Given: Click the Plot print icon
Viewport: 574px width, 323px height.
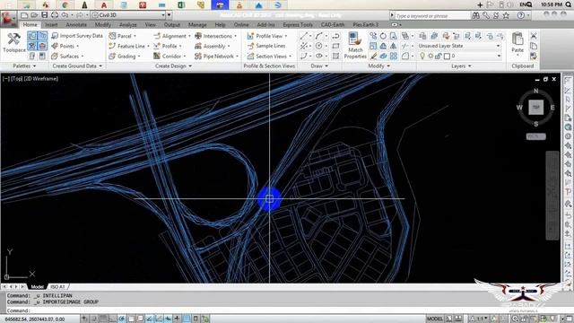Looking at the screenshot, I should pos(55,15).
